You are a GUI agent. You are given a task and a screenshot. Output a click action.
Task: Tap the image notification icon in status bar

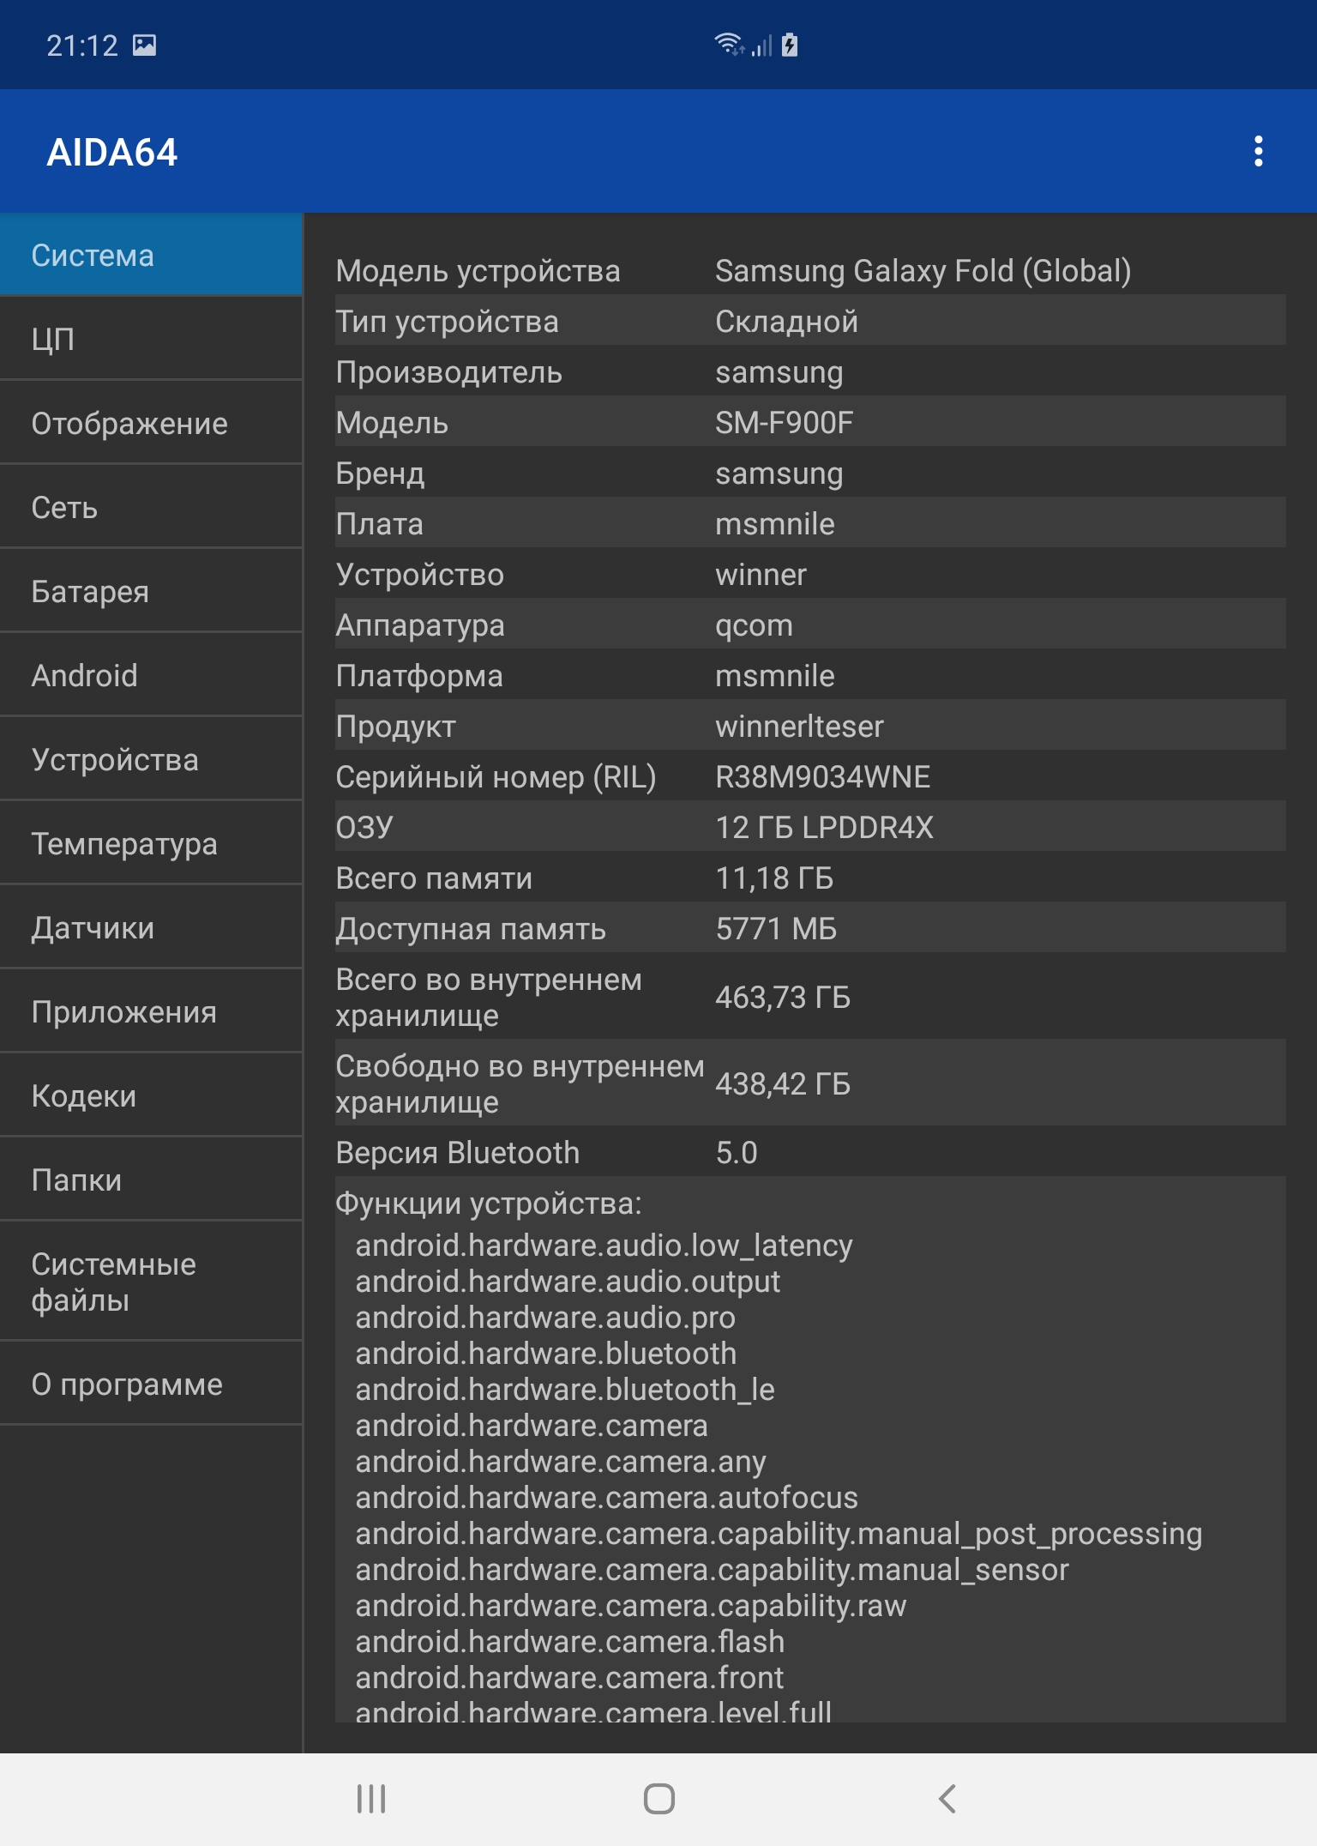[x=144, y=45]
